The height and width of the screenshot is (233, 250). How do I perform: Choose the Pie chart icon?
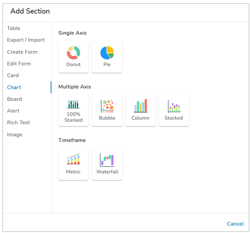click(x=107, y=53)
